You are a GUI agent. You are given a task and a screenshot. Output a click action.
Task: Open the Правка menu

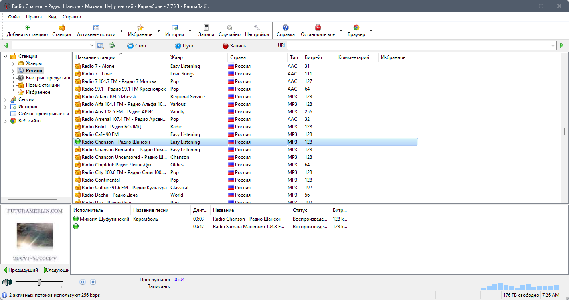(x=34, y=17)
